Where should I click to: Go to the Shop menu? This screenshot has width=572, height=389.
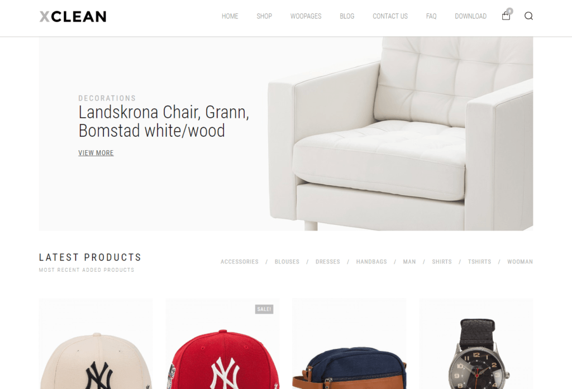click(264, 16)
